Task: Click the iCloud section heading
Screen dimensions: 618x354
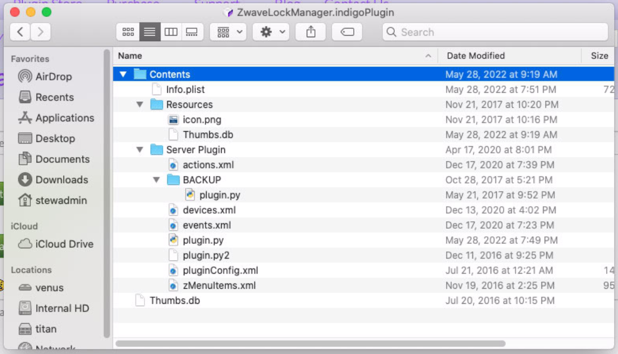Action: click(x=24, y=226)
